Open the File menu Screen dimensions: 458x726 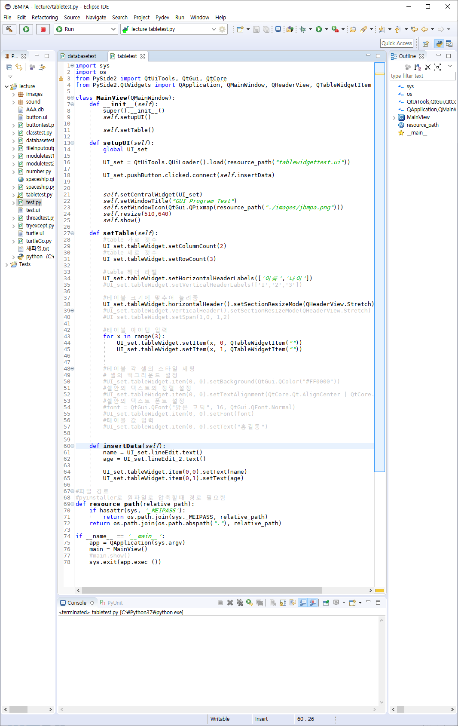coord(7,18)
